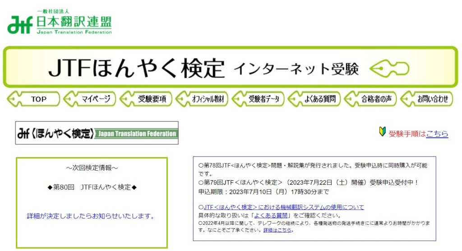Click the 〜次回検定情報〜 heading
Screen dimensions: 462x251
pos(92,168)
